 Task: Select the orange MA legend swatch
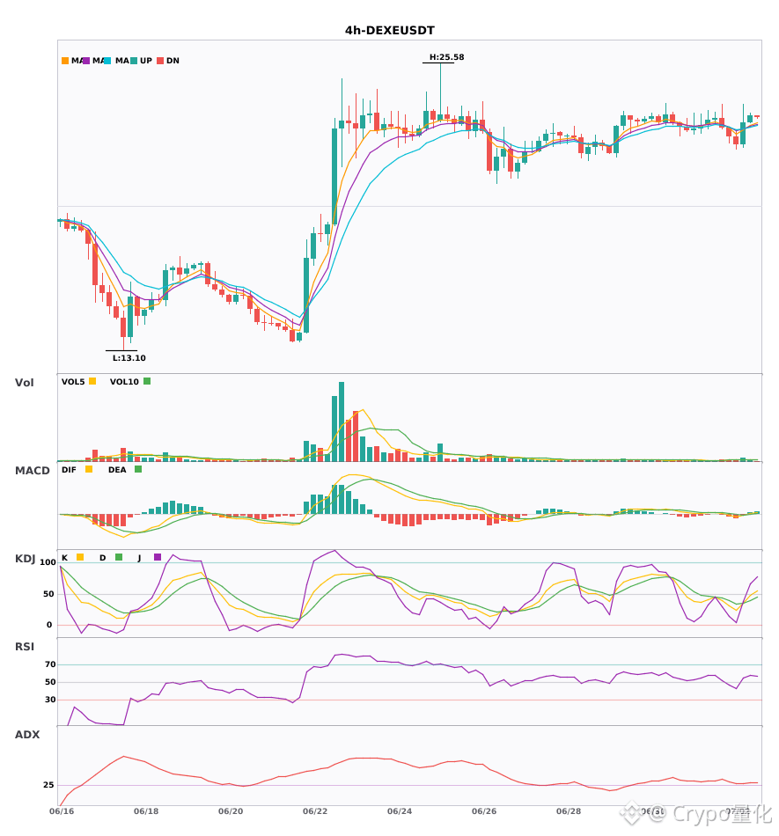click(65, 61)
